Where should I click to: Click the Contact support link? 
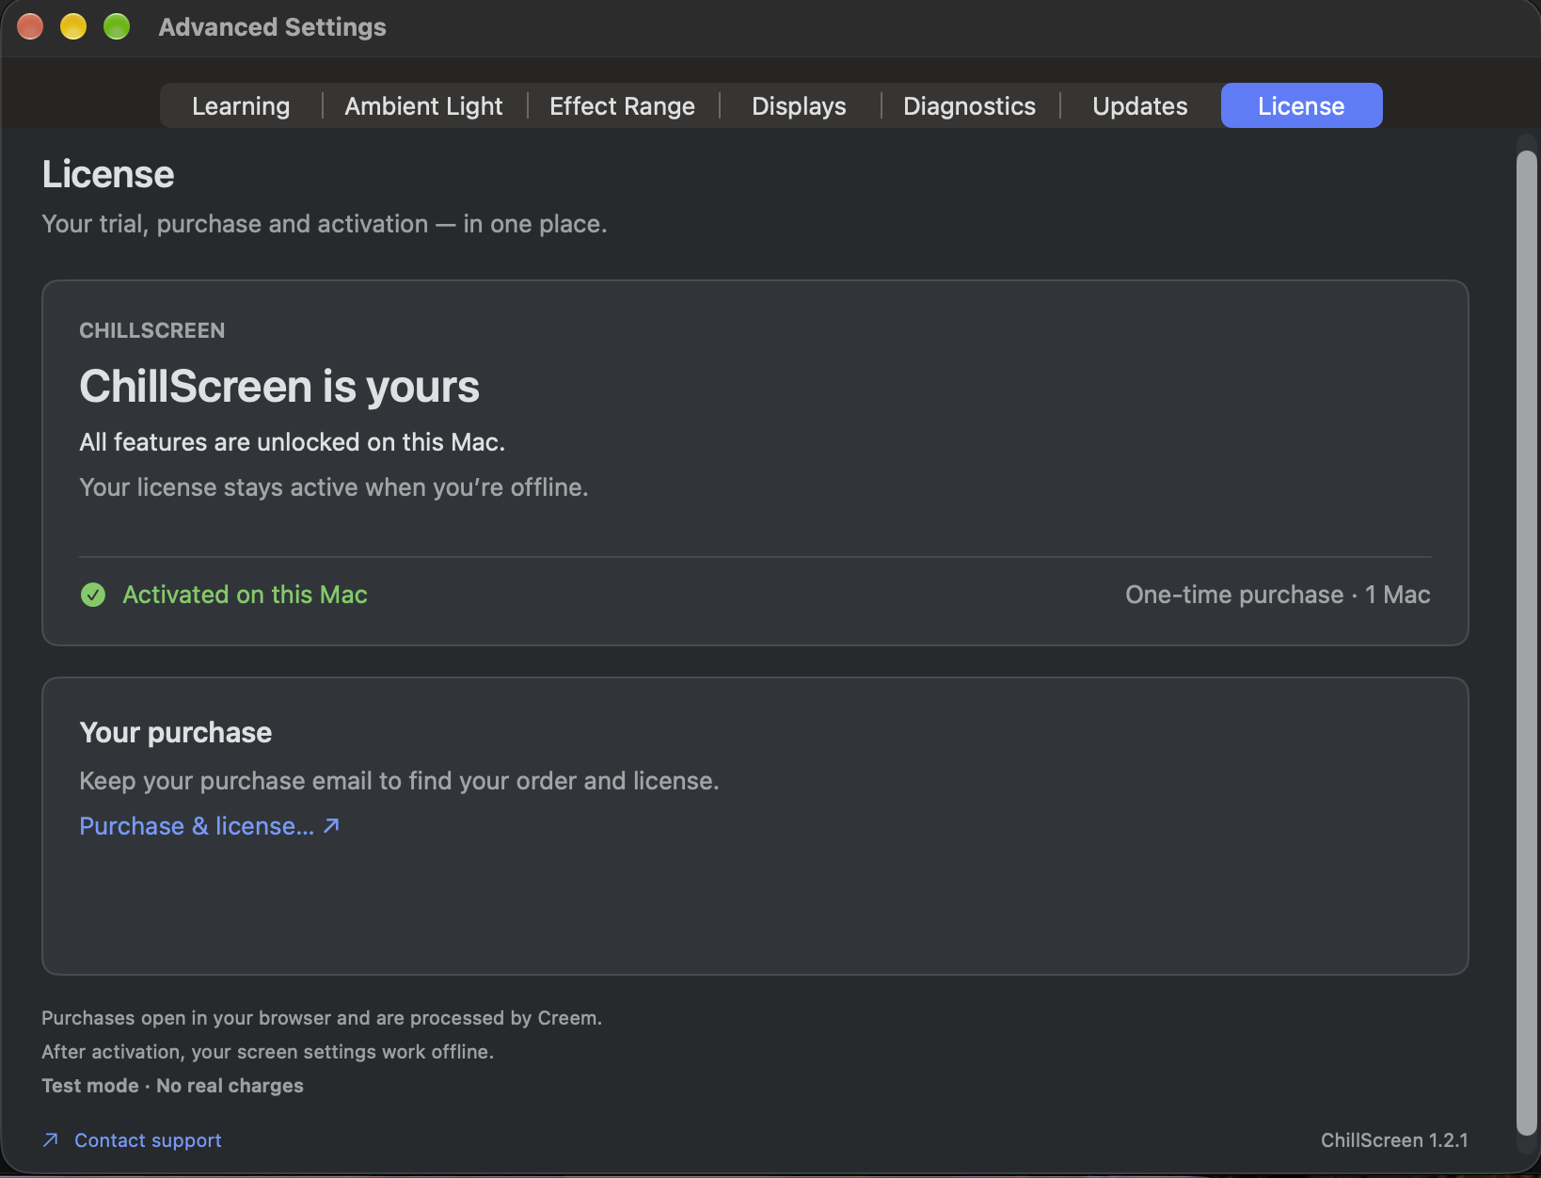(x=148, y=1140)
